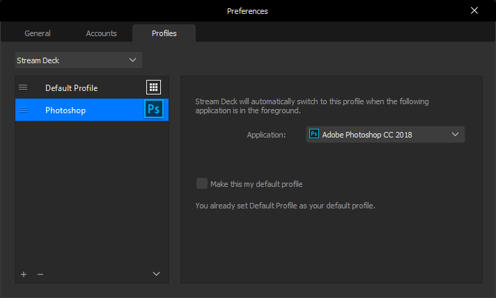Enable the default profile checkbox
This screenshot has width=496, height=298.
(202, 184)
